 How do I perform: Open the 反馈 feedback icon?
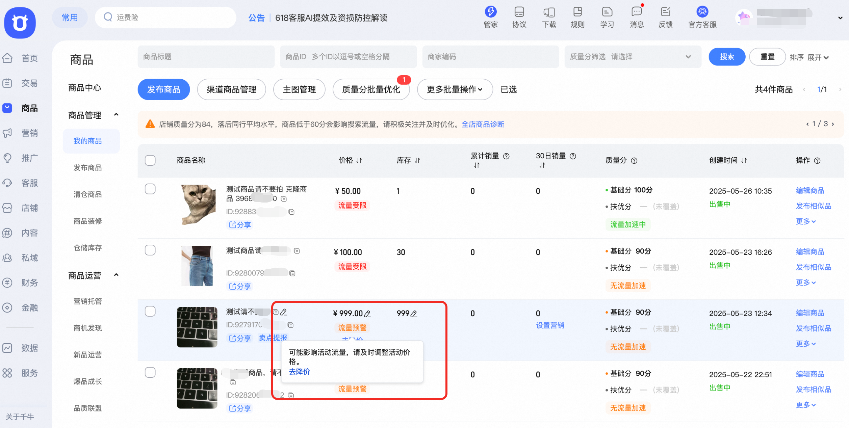pos(665,17)
